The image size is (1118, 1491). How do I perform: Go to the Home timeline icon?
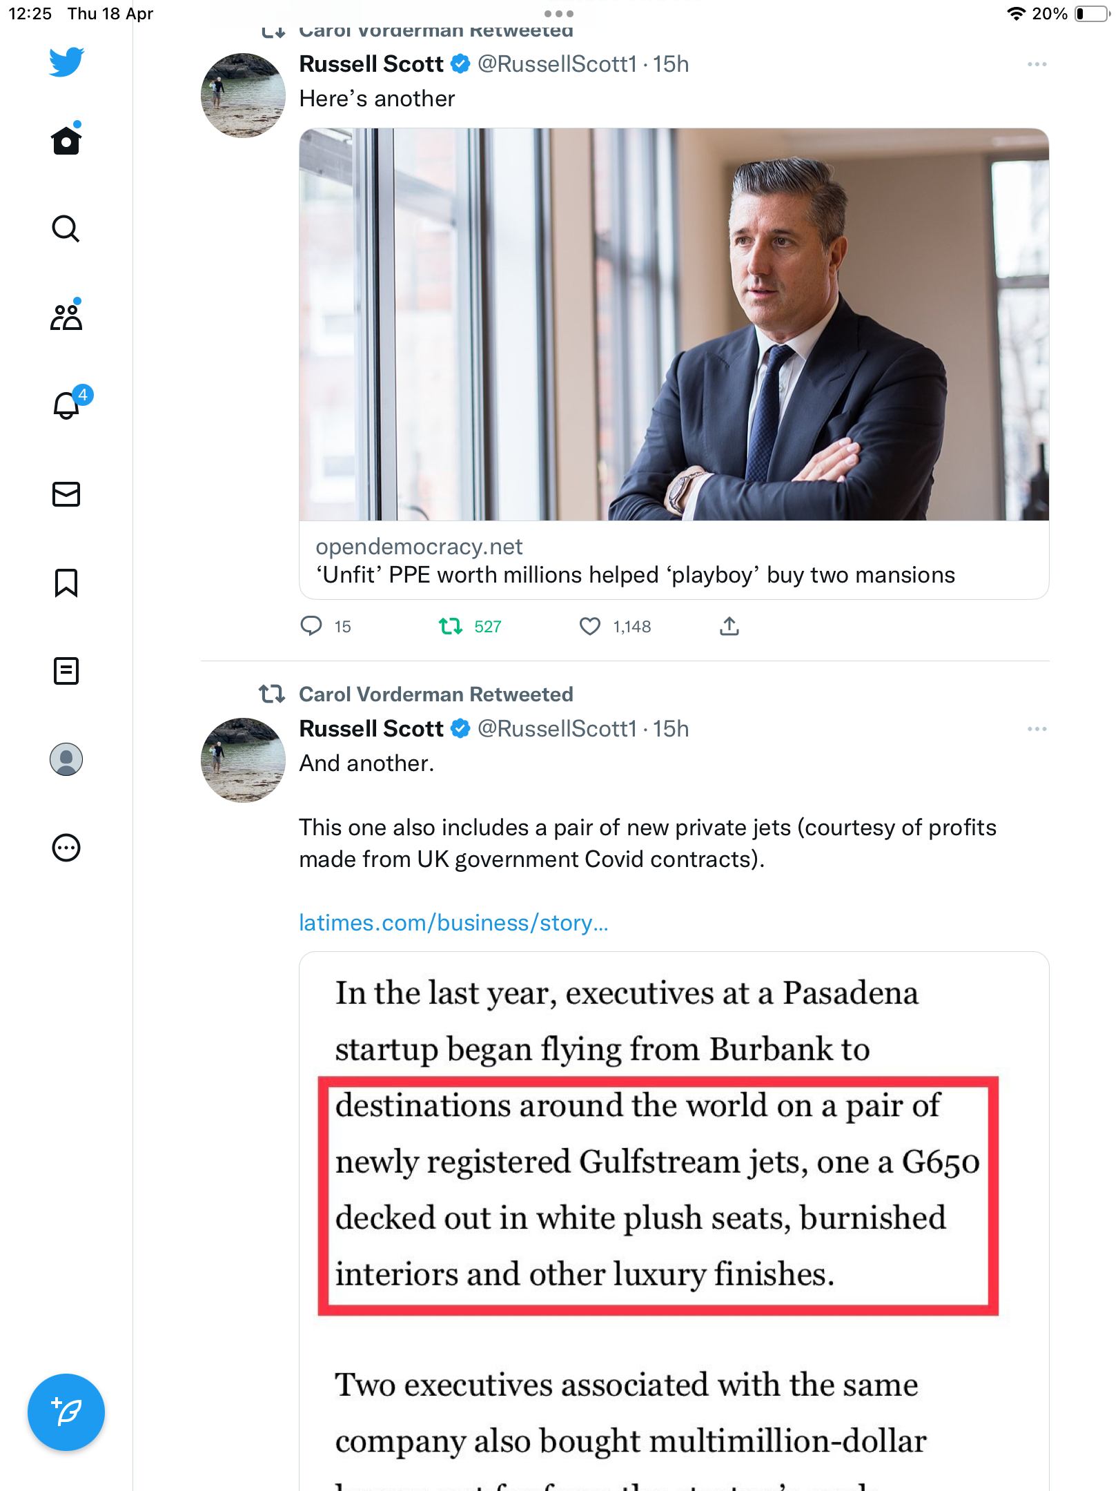pos(66,139)
